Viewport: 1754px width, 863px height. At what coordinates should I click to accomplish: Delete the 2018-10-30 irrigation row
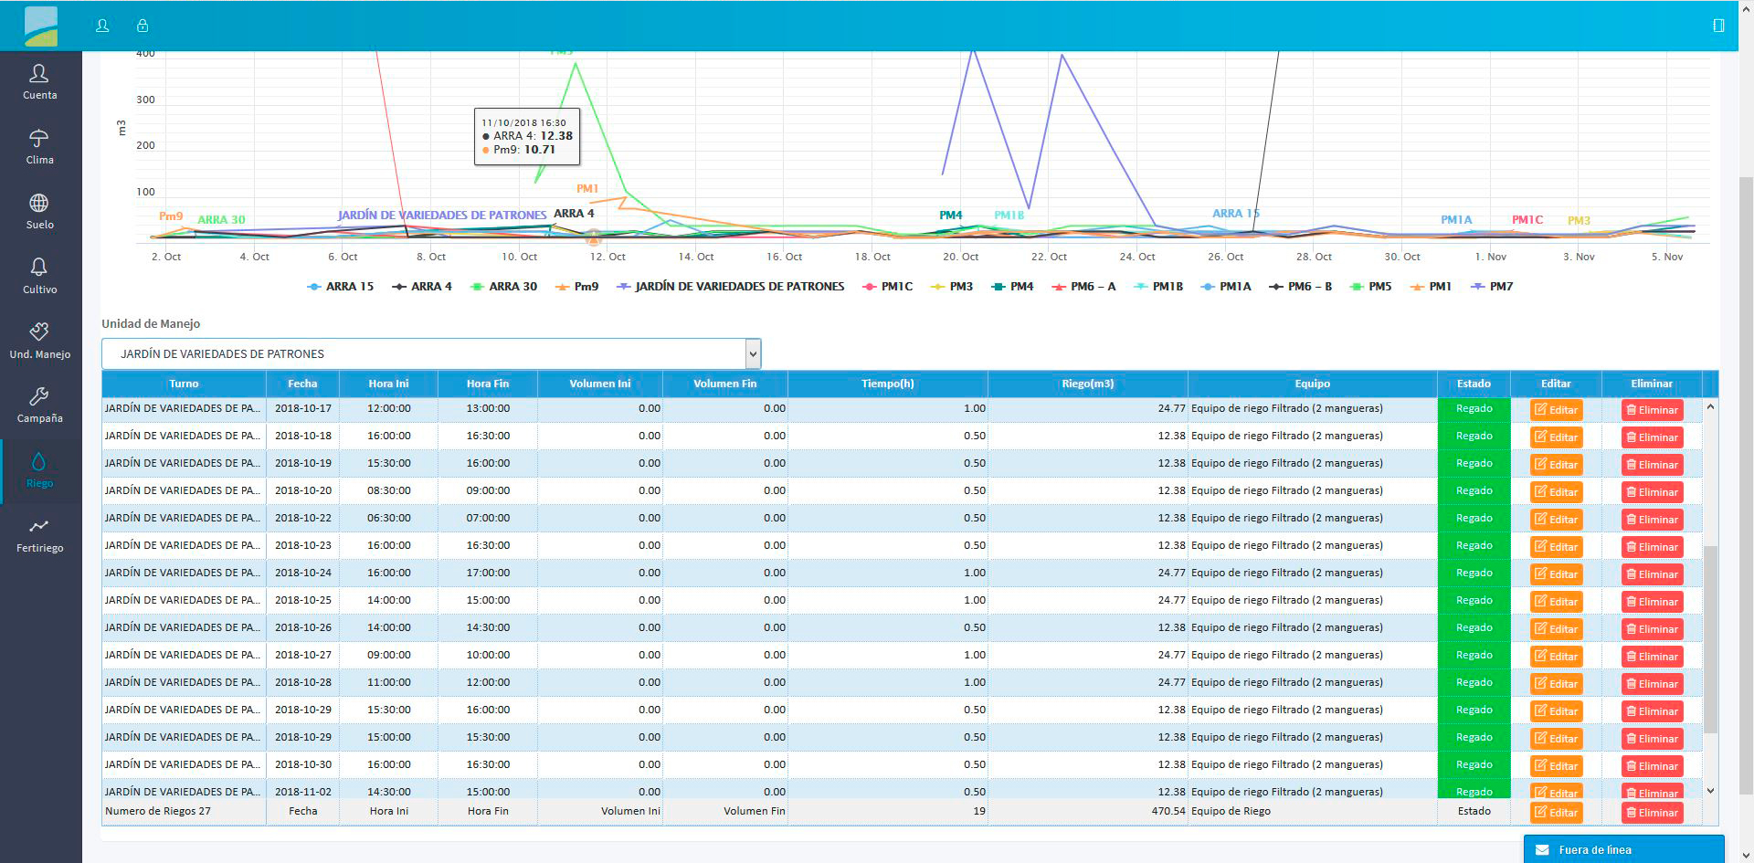[1652, 766]
